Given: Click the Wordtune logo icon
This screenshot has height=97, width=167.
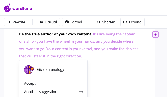Looking at the screenshot, I should [x=7, y=8].
